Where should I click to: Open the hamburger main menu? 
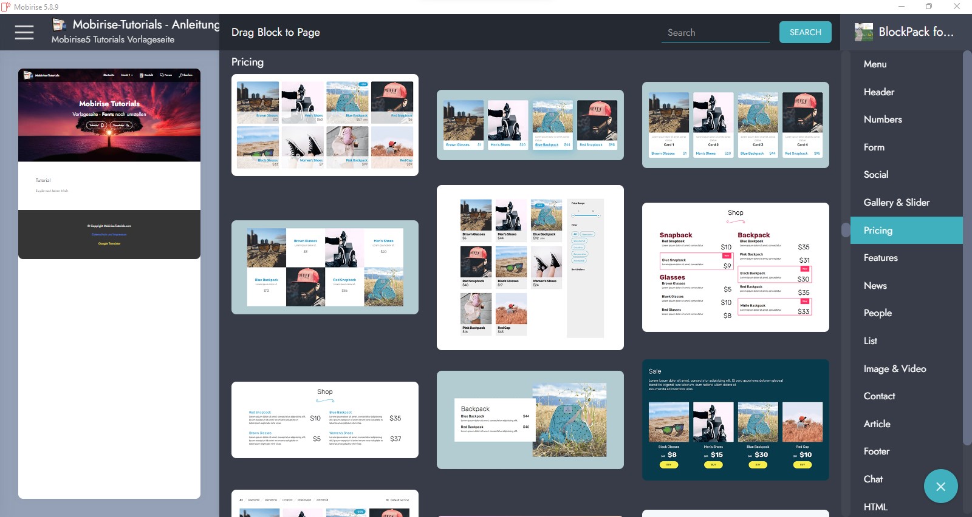[x=24, y=32]
